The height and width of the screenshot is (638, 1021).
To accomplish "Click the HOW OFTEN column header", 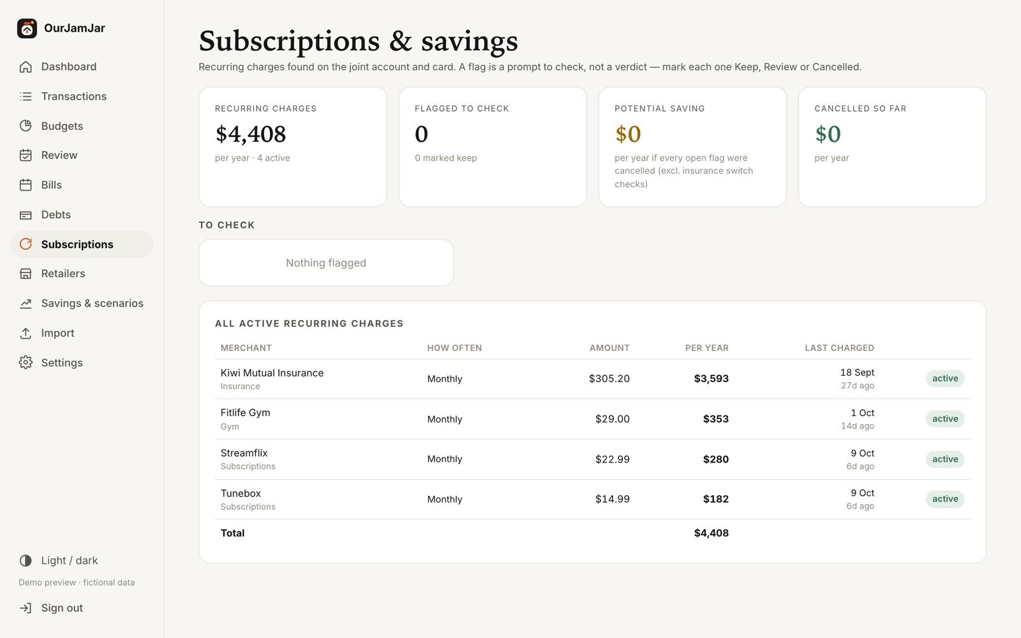I will pos(454,348).
